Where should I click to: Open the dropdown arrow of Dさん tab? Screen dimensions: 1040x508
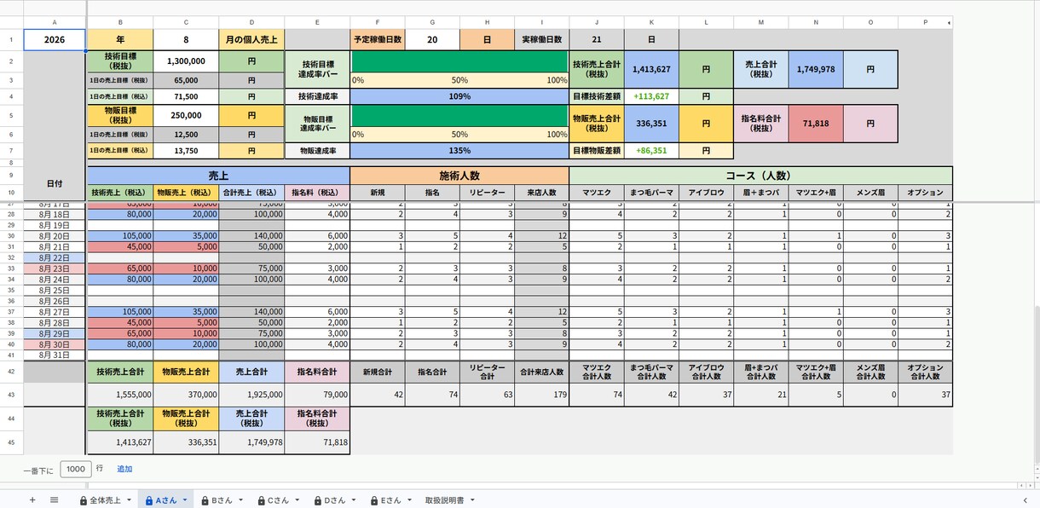pyautogui.click(x=353, y=500)
